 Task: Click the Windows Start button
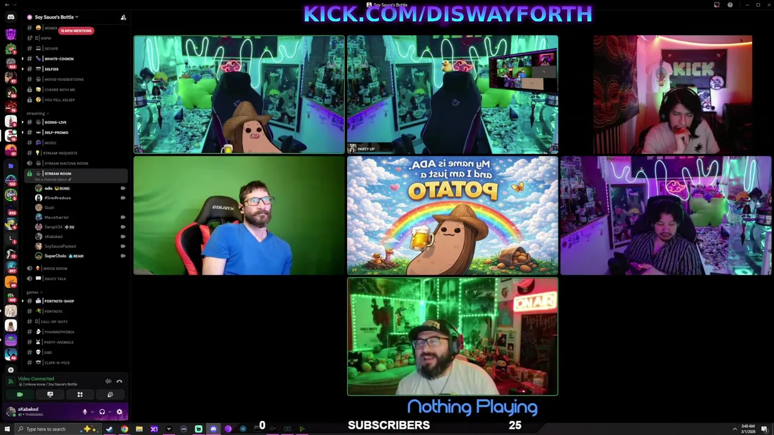pos(6,429)
